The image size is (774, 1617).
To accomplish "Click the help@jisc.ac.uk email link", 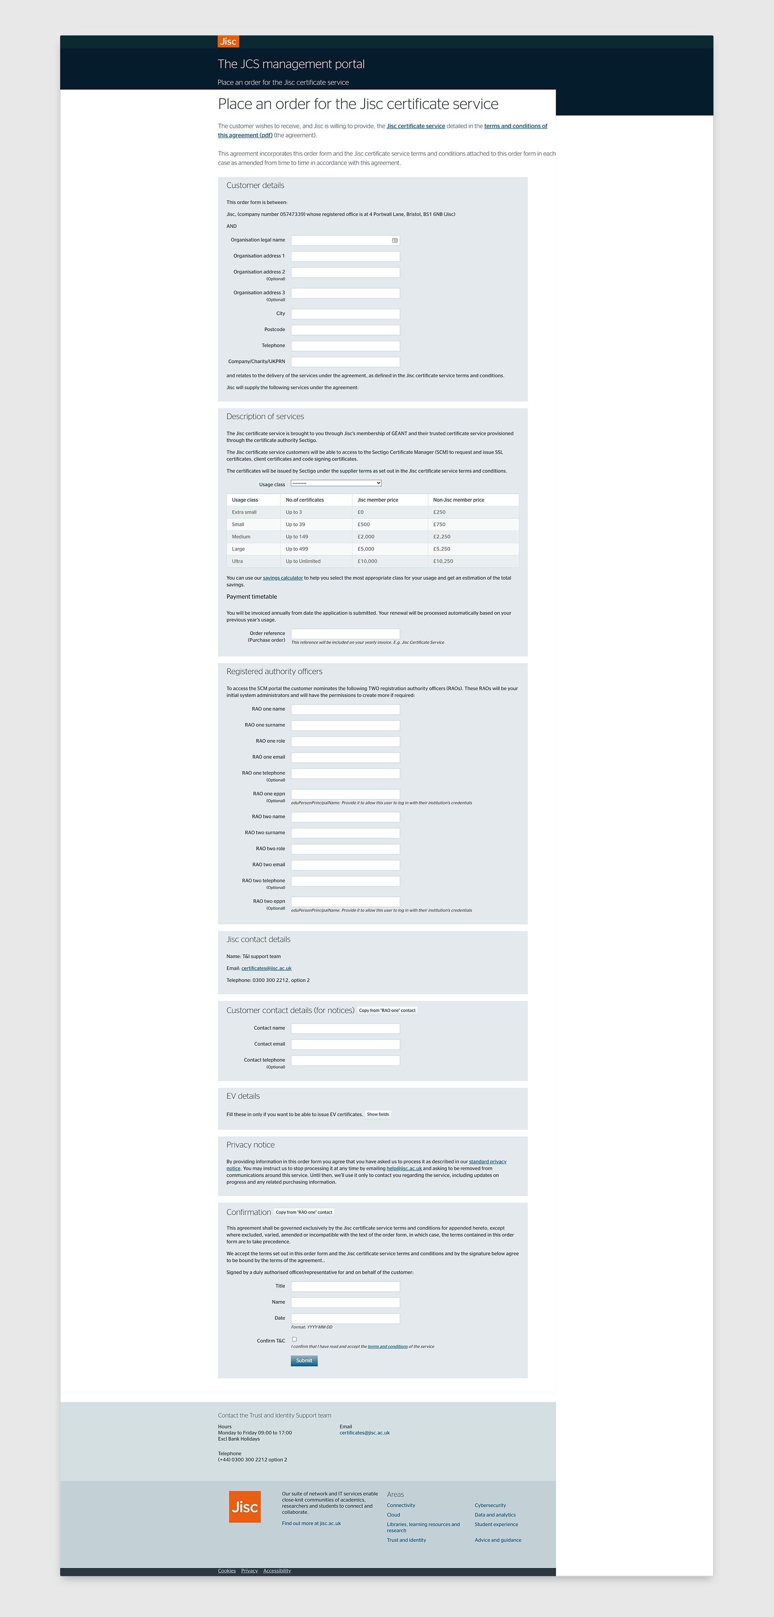I will point(404,1168).
